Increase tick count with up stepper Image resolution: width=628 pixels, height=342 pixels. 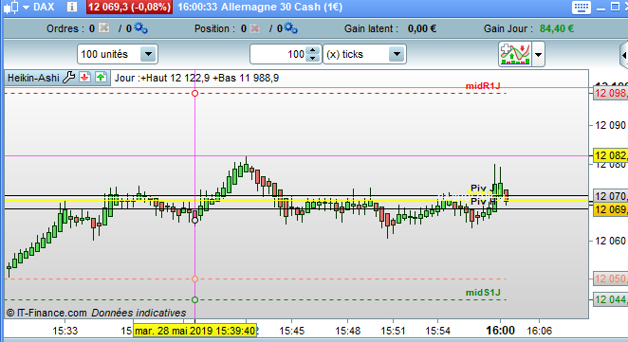312,50
